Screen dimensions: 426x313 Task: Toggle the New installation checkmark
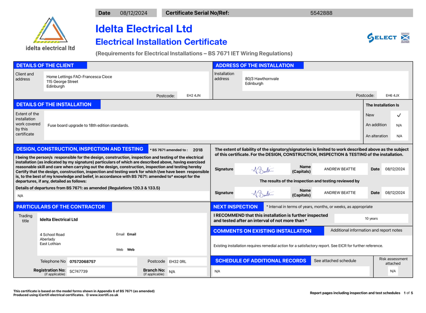[x=399, y=115]
